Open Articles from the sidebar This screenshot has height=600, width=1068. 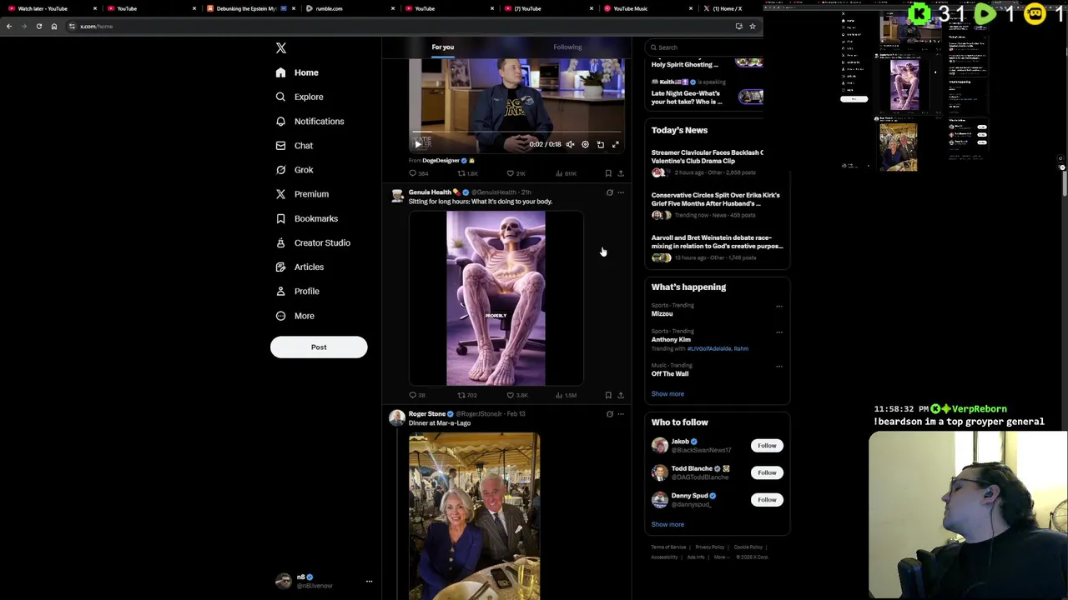coord(300,267)
